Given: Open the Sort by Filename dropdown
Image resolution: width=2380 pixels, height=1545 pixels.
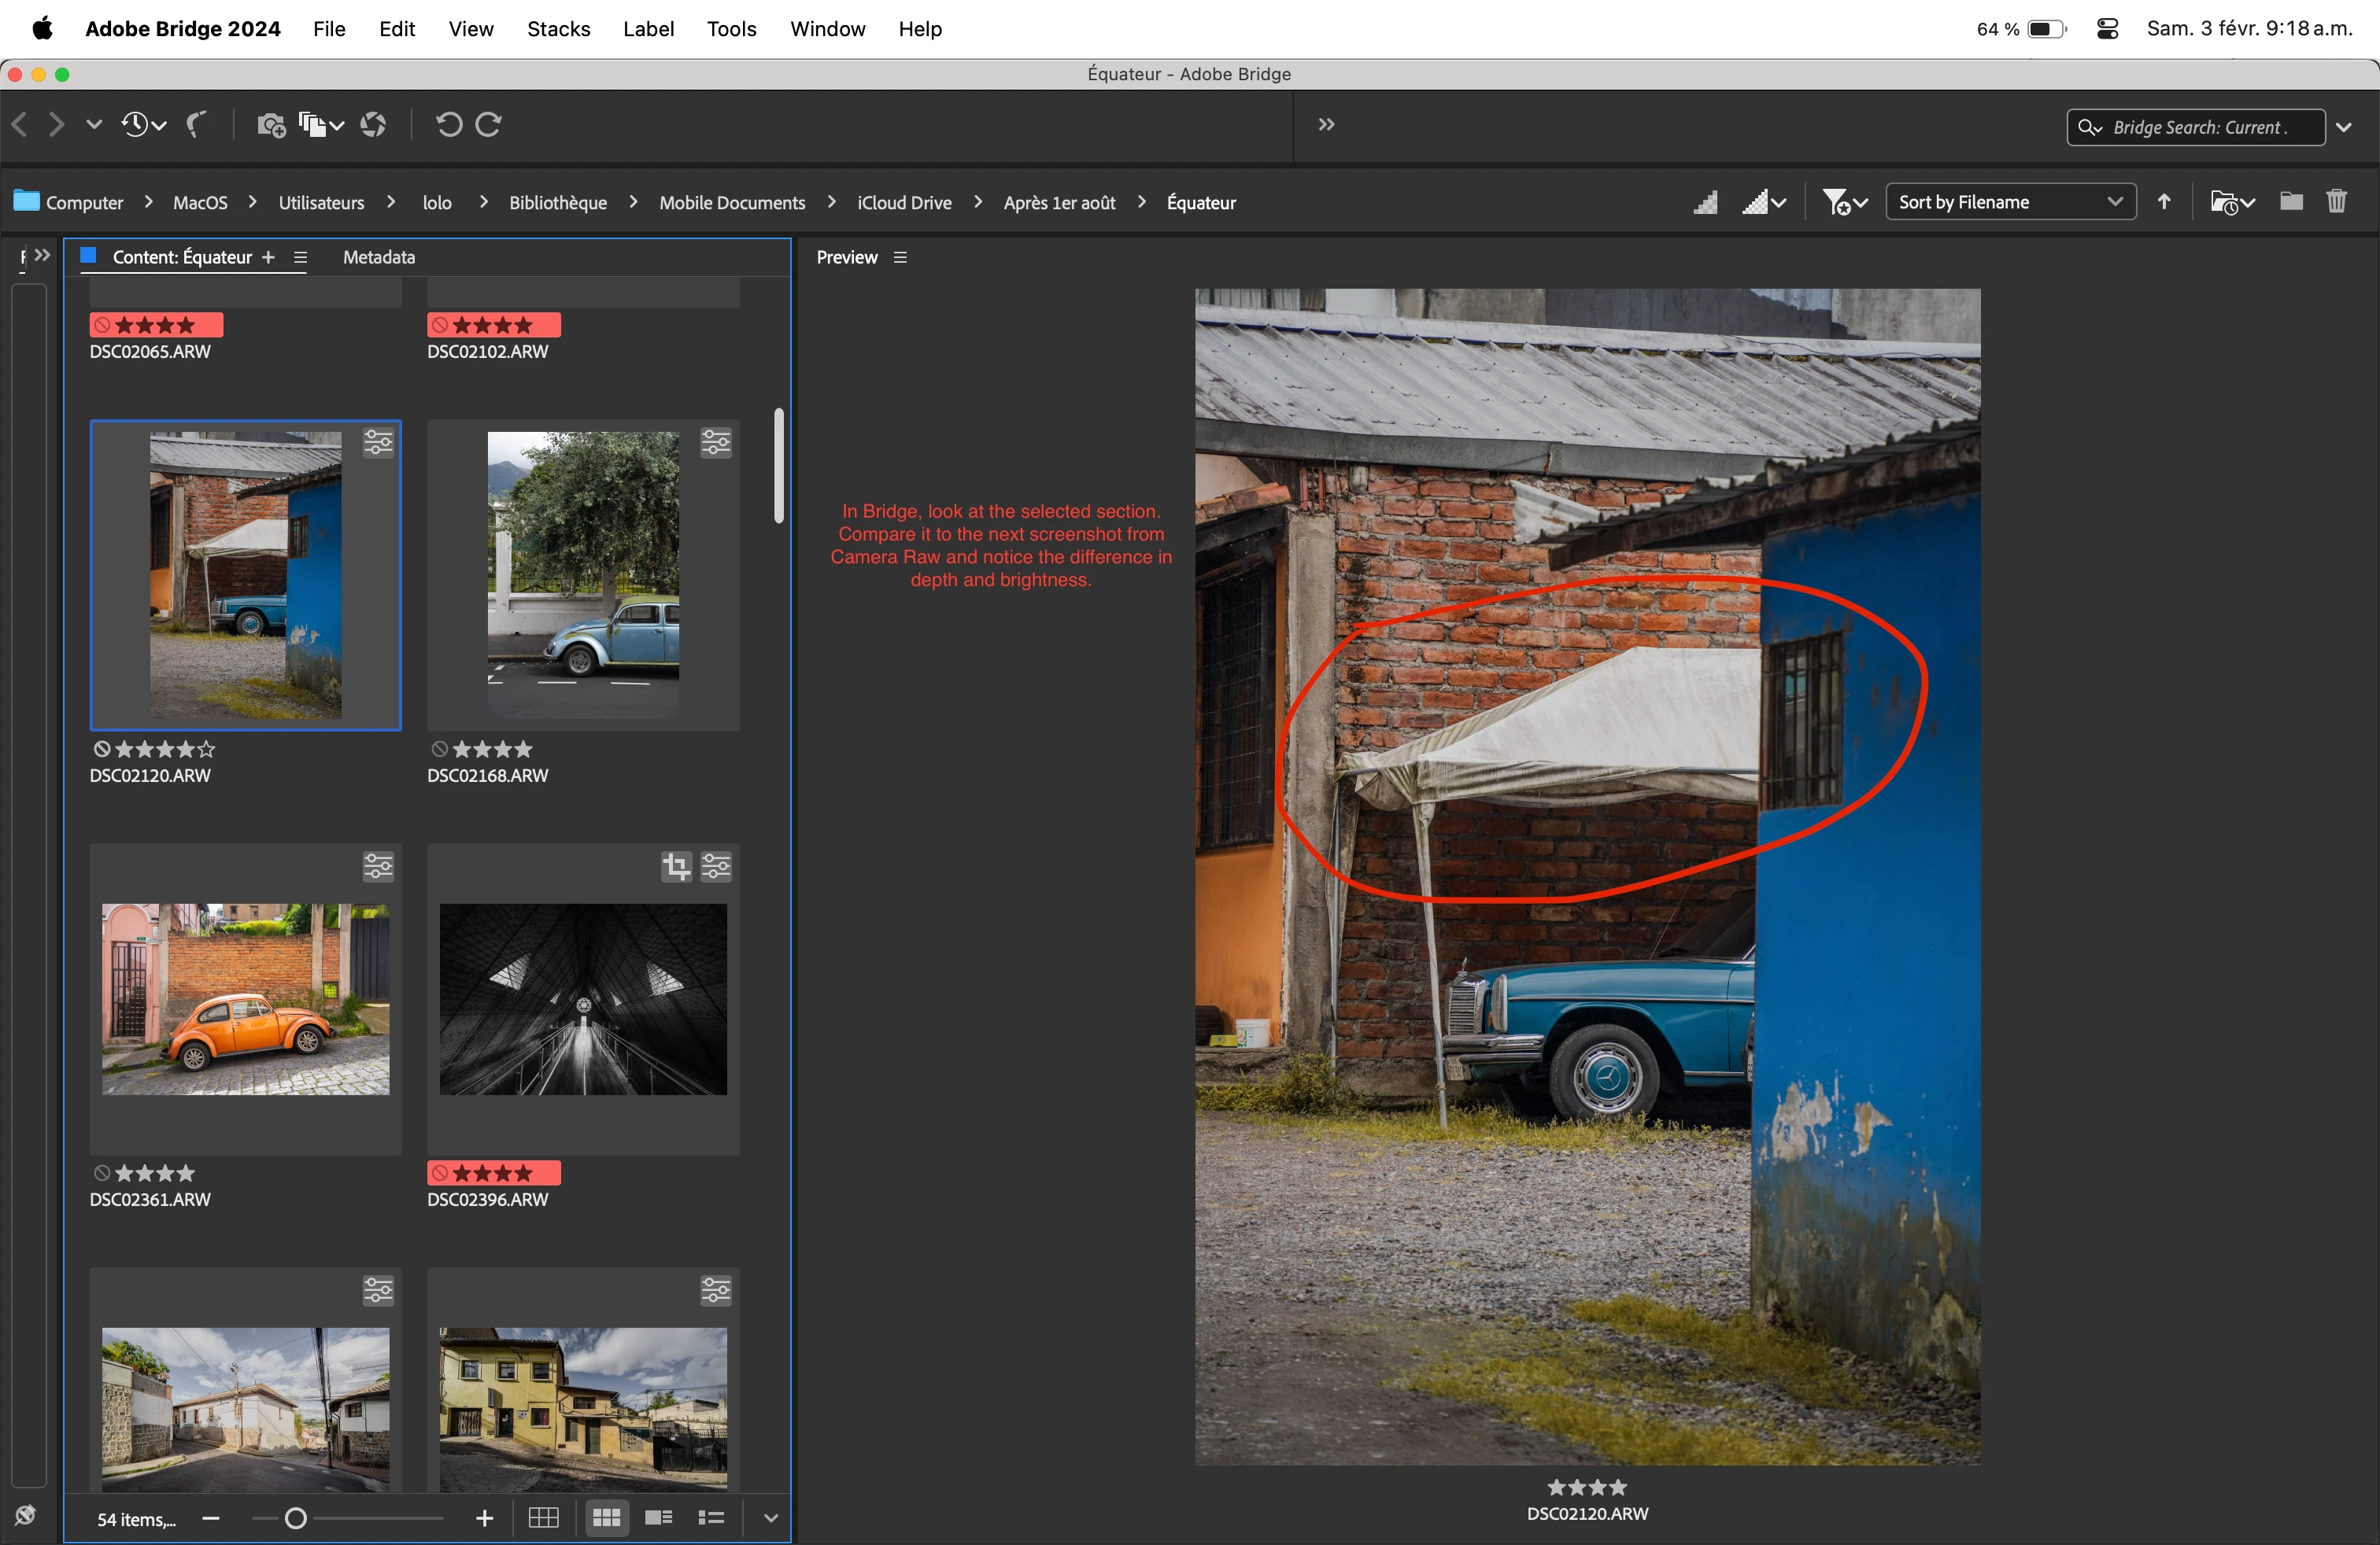Looking at the screenshot, I should coord(2010,202).
